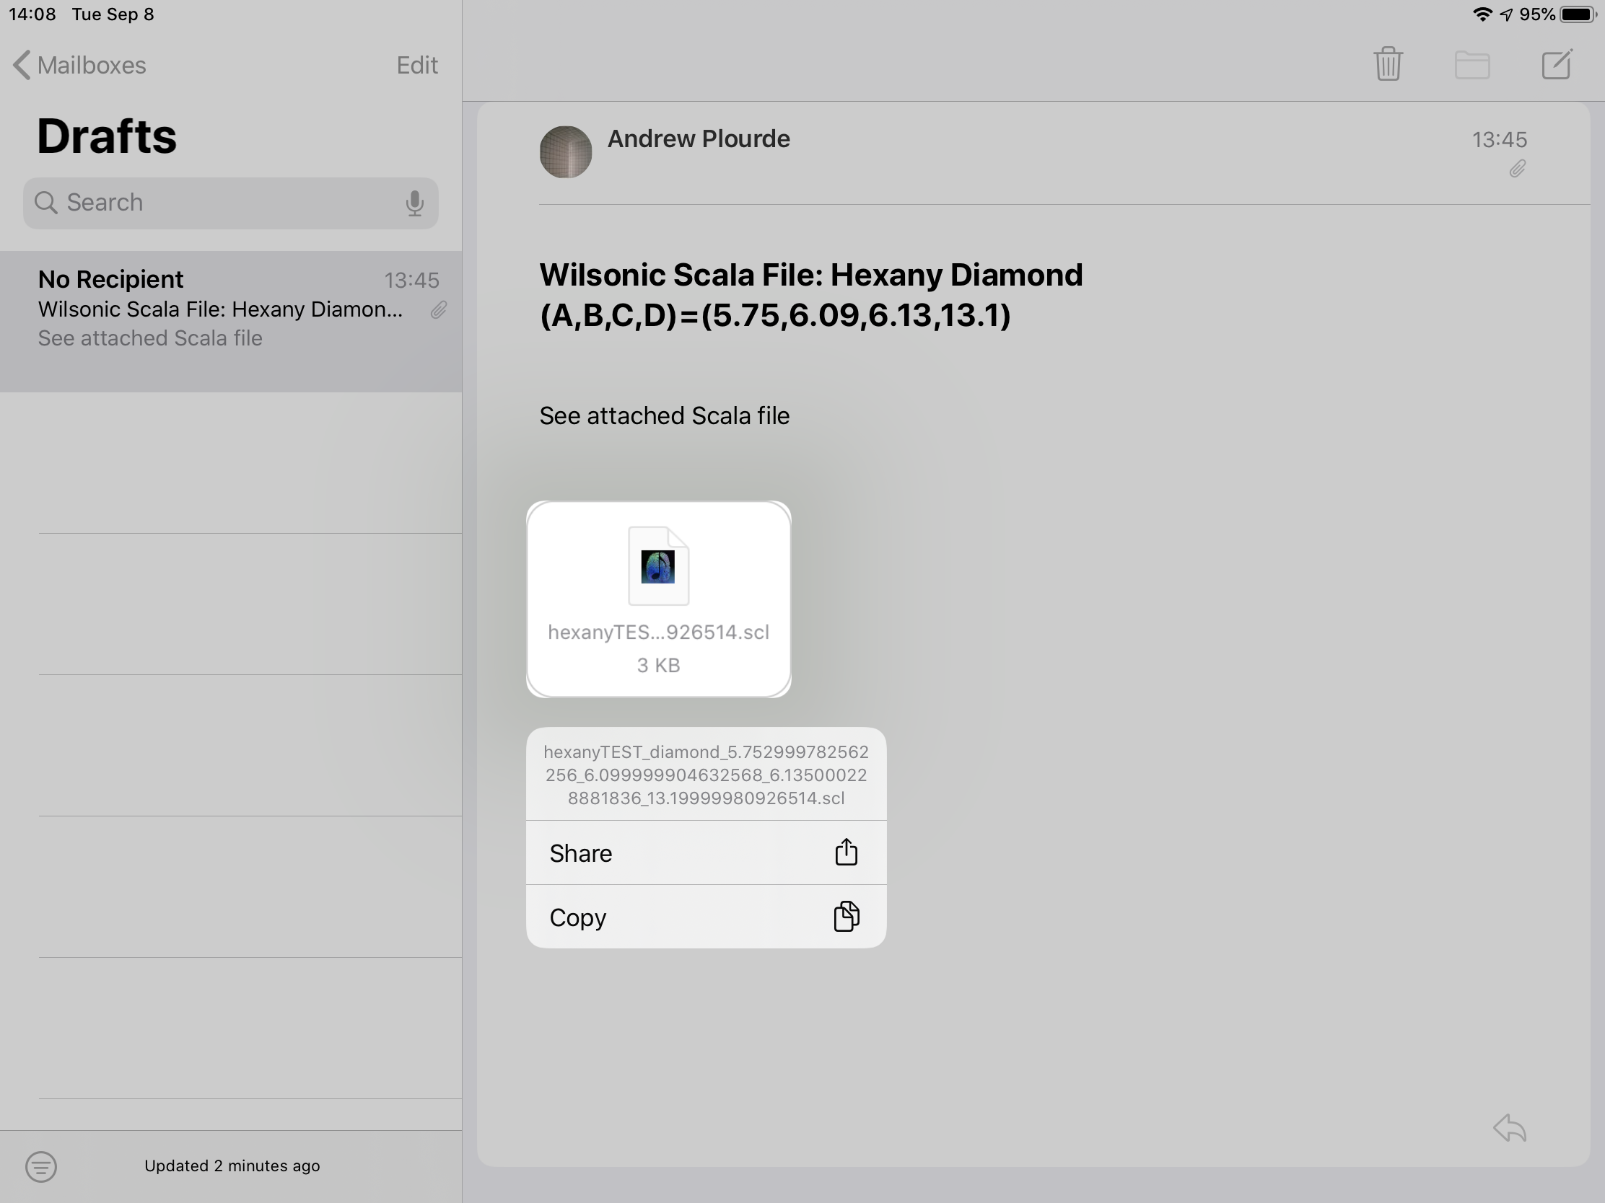Tap the Edit button in Drafts
The height and width of the screenshot is (1203, 1605).
coord(416,65)
